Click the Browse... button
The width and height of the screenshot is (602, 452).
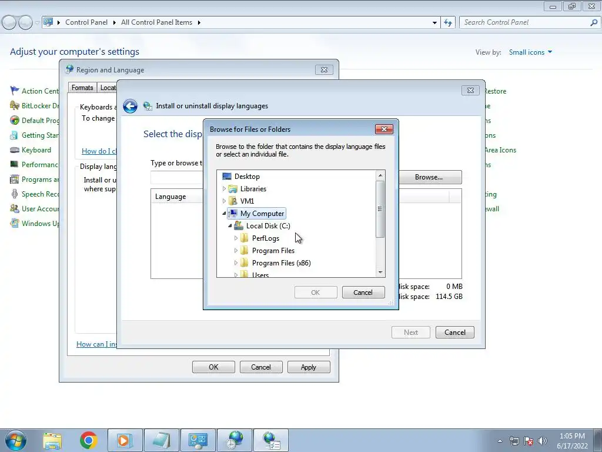pyautogui.click(x=429, y=177)
